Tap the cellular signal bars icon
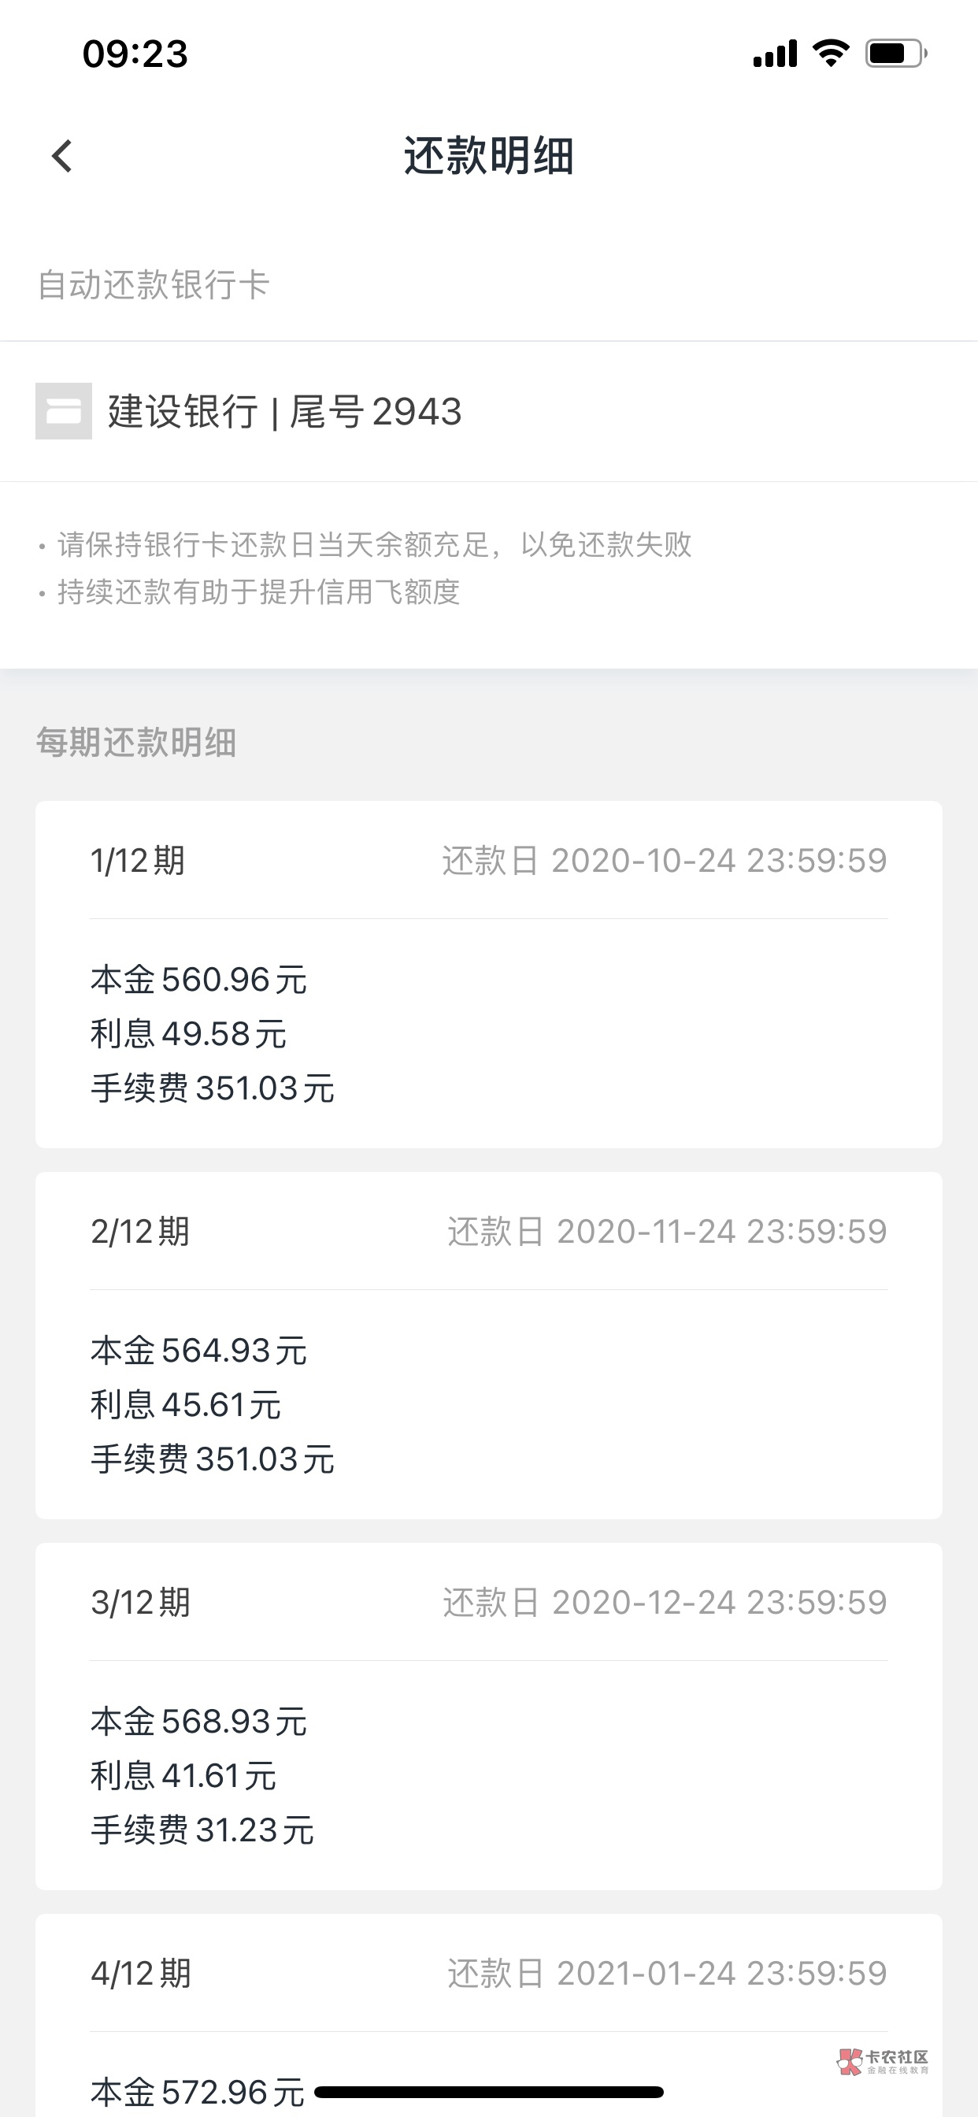 click(775, 54)
